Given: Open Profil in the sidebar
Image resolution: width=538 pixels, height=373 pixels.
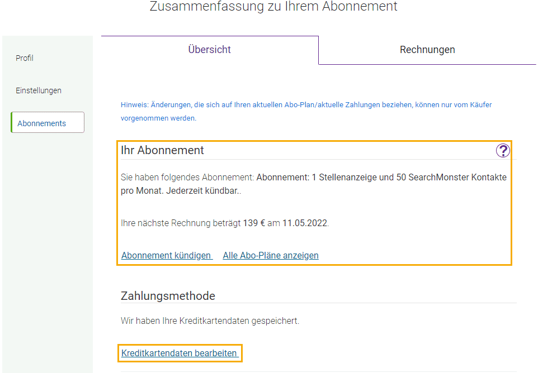Looking at the screenshot, I should [x=25, y=58].
